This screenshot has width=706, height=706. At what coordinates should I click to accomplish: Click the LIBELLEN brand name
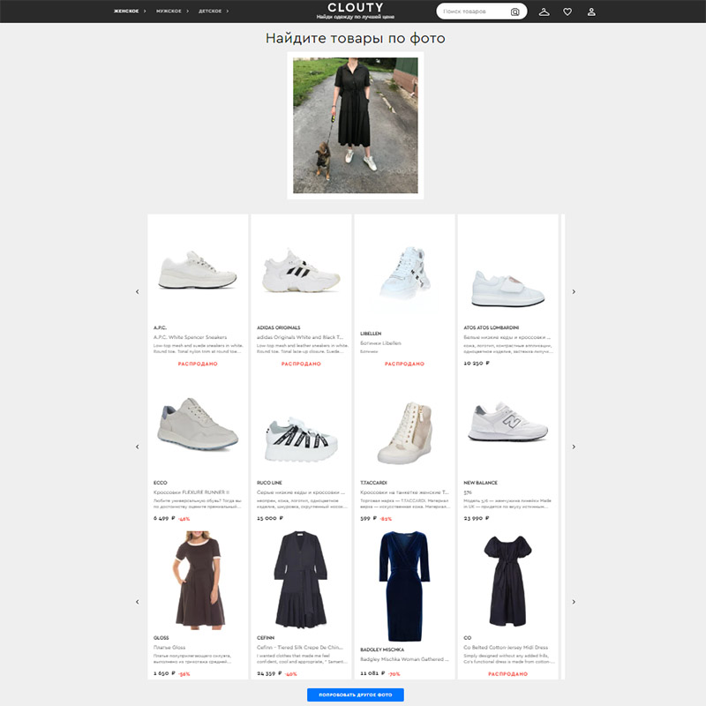[371, 334]
